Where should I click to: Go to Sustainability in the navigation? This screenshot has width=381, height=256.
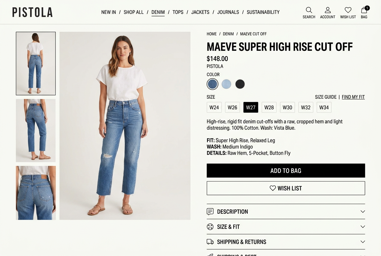[263, 12]
